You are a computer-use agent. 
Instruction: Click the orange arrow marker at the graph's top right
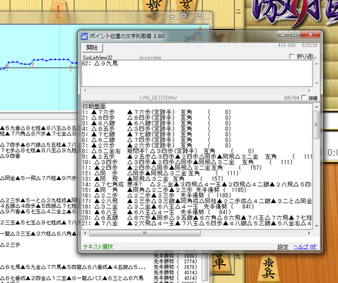pos(200,28)
